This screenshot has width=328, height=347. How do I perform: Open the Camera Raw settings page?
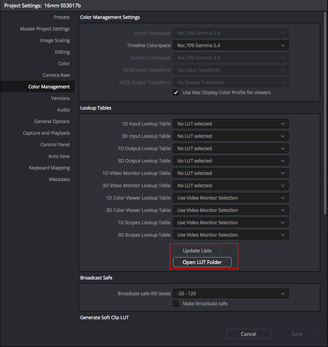[x=56, y=75]
